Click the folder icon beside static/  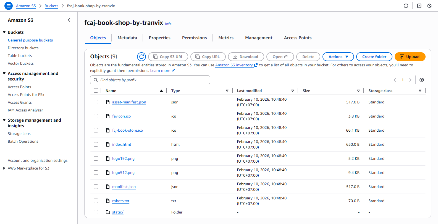point(108,212)
